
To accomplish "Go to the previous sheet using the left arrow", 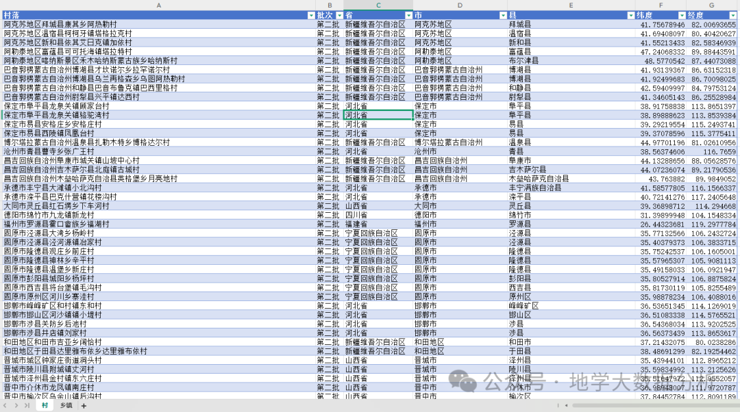I will click(x=5, y=405).
